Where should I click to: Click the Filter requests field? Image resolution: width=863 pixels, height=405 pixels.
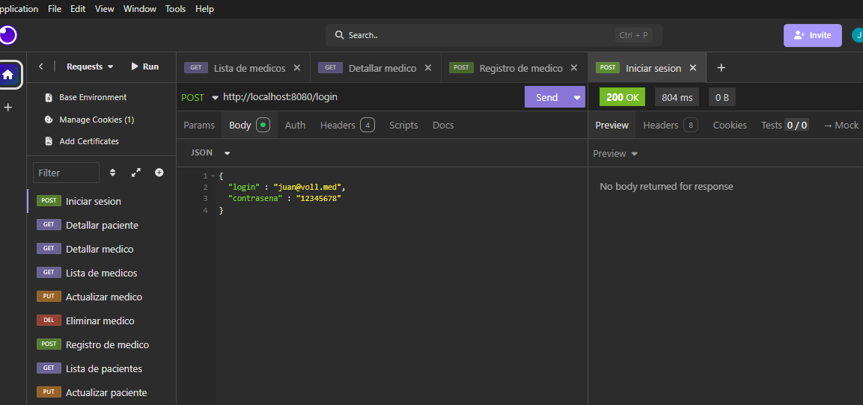click(x=66, y=173)
